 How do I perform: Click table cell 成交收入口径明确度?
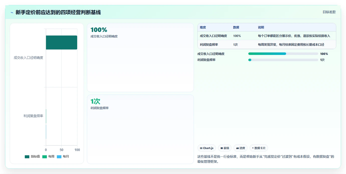[x=213, y=36]
